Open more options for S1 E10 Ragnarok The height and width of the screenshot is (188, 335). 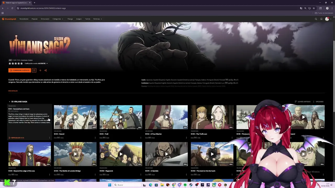click(141, 174)
